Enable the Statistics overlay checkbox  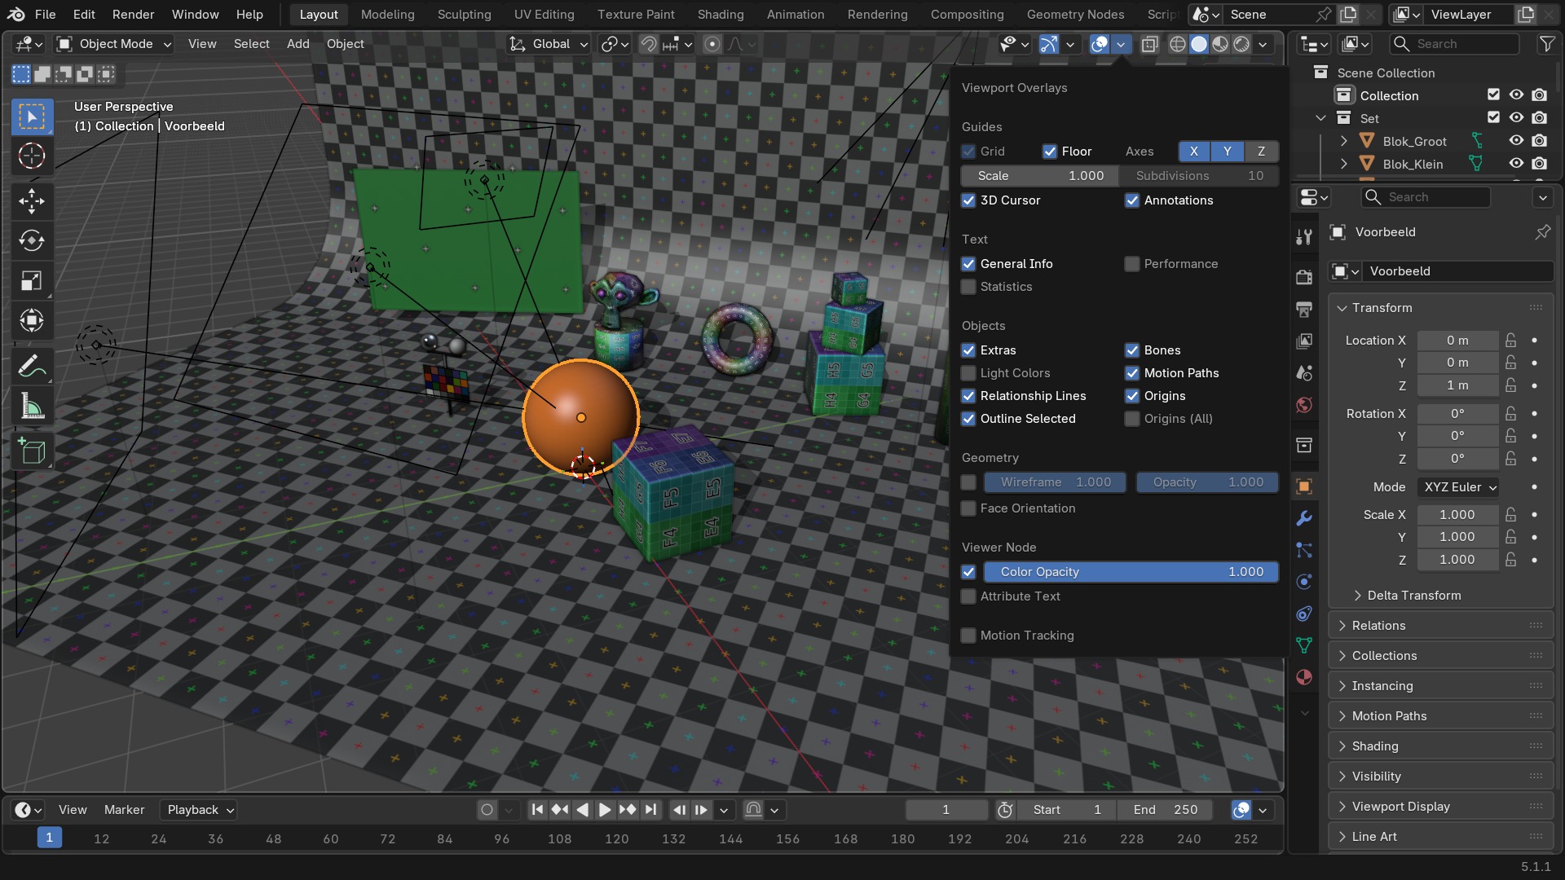(x=968, y=287)
